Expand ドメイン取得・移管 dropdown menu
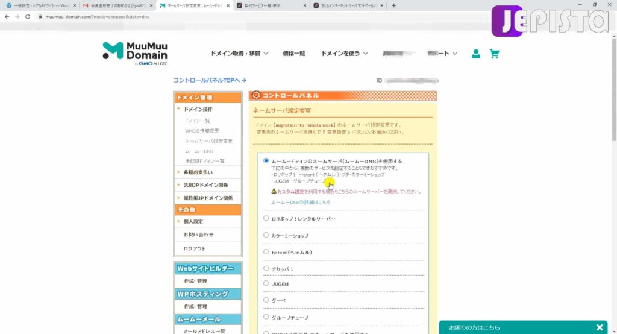 tap(239, 54)
